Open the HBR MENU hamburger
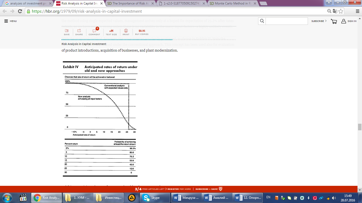The width and height of the screenshot is (362, 203). pyautogui.click(x=10, y=21)
